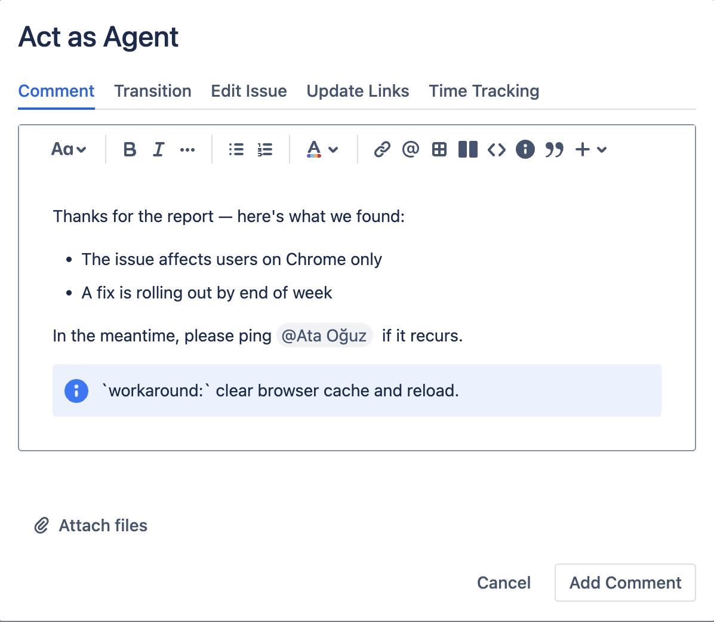Open the Edit Issue tab
The width and height of the screenshot is (714, 622).
coord(248,91)
